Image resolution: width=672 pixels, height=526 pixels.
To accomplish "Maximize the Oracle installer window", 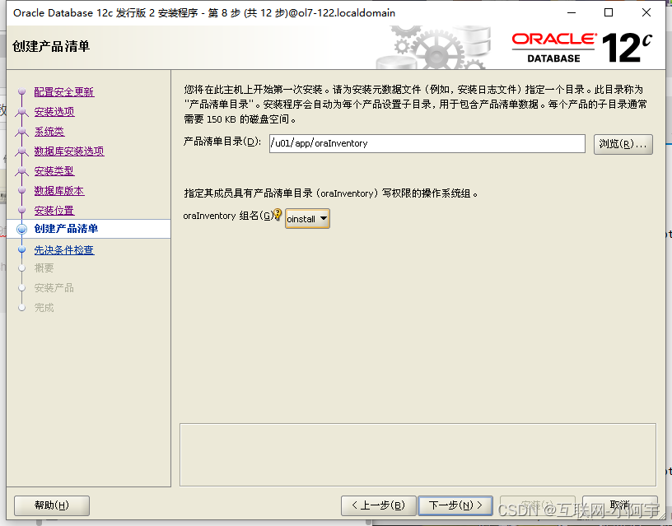I will point(608,12).
